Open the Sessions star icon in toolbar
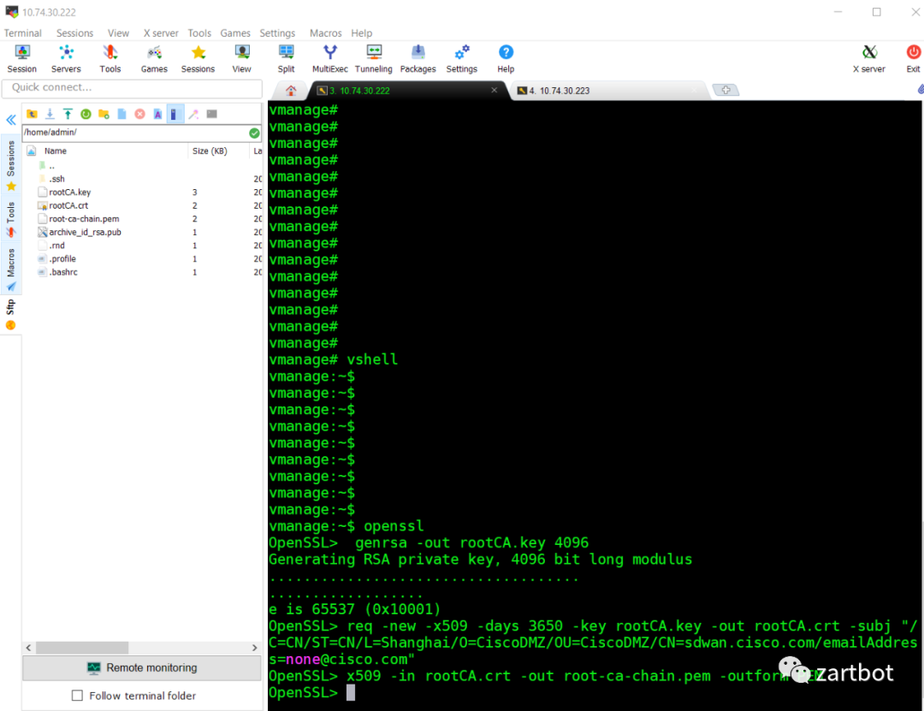 coord(198,59)
